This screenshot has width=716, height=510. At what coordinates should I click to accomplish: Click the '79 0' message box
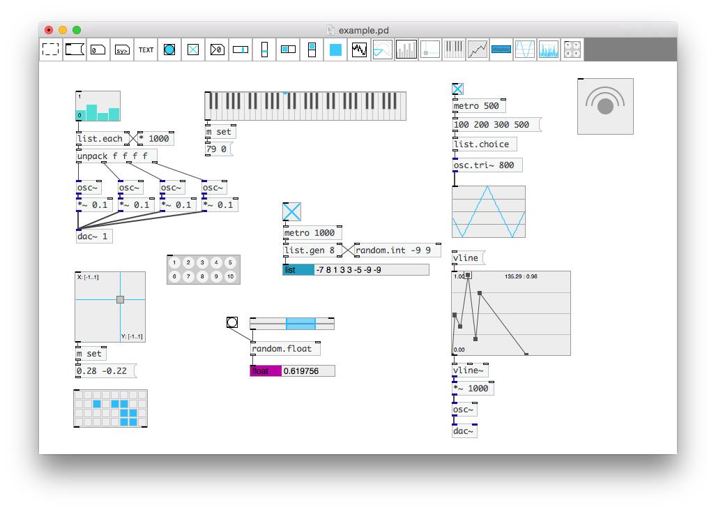tap(219, 149)
